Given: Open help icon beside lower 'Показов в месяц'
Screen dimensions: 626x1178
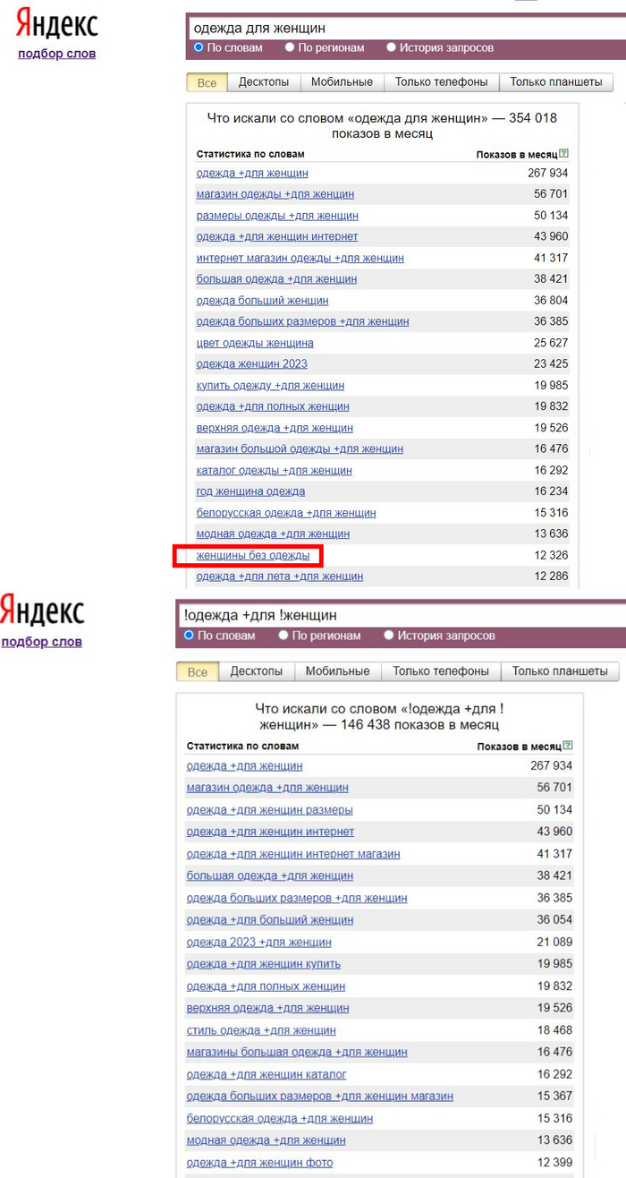Looking at the screenshot, I should [x=568, y=746].
